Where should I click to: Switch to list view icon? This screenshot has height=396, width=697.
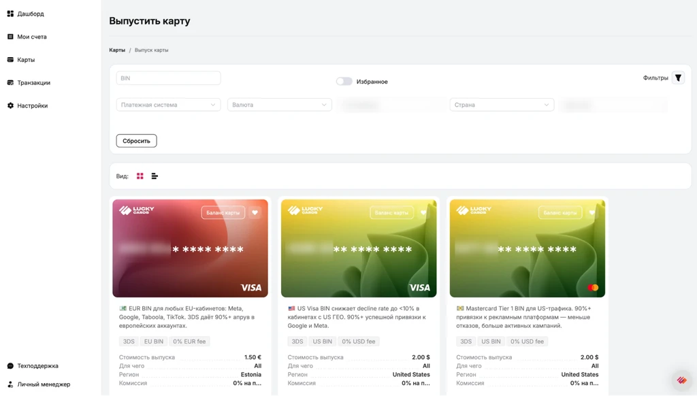coord(155,176)
